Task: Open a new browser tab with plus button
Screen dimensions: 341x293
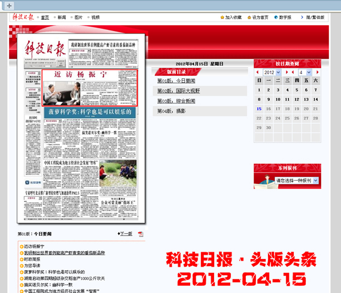Action: [9, 6]
